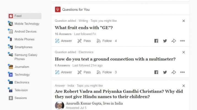Close the Robert Vadra answer card
The image size is (197, 110).
pos(184,86)
